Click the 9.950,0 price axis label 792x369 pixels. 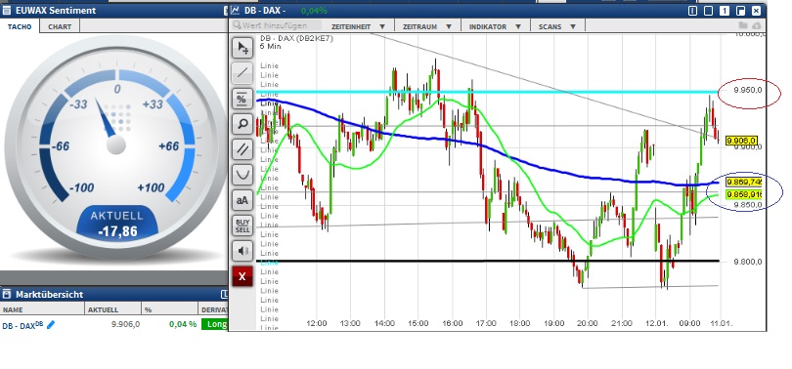[x=748, y=90]
